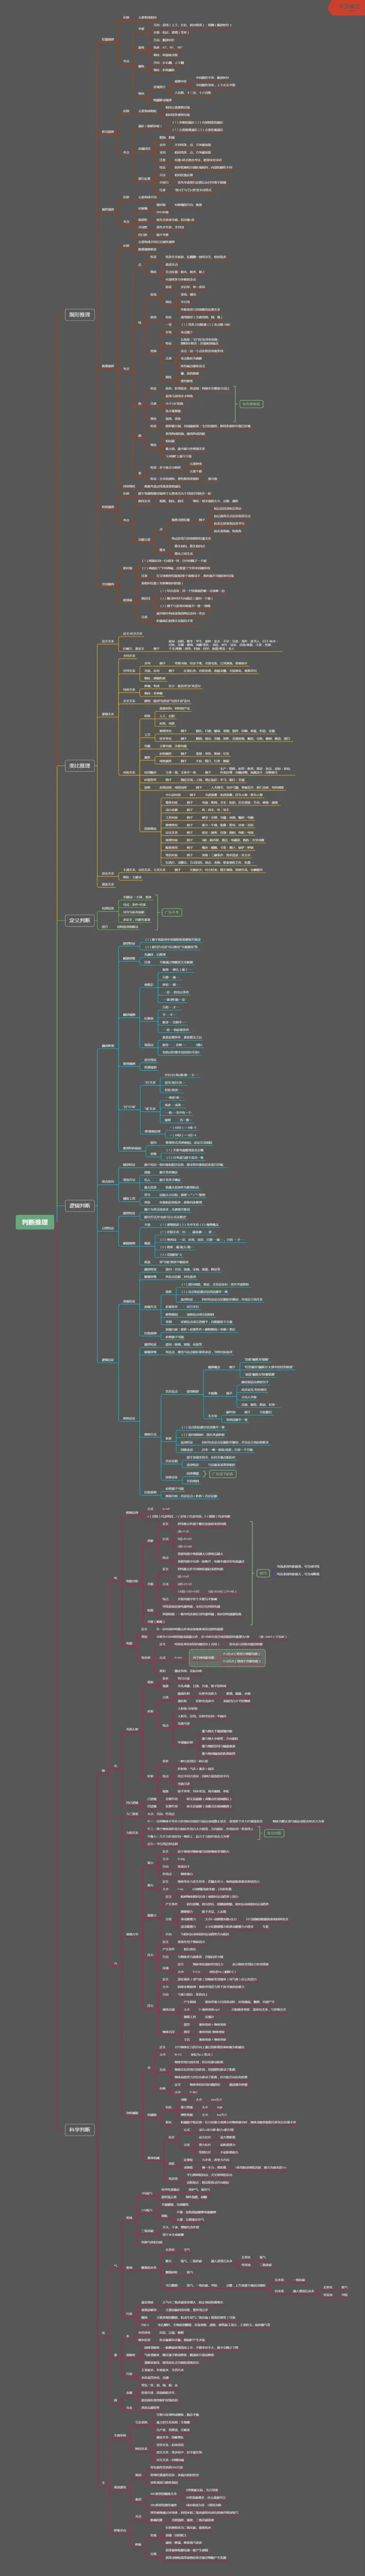Select the 逻辑判断 branch node
Viewport: 365px width, 2576px height.
click(x=79, y=1206)
